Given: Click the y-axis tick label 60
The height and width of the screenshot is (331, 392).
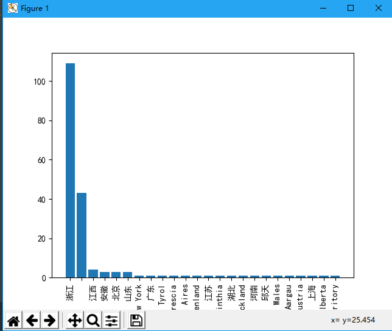Looking at the screenshot, I should (41, 160).
